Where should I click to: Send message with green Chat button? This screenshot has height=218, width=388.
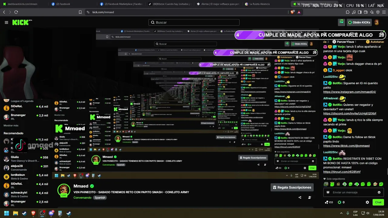(x=378, y=202)
